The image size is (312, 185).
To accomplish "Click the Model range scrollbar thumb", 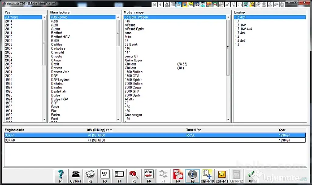I will 228,47.
